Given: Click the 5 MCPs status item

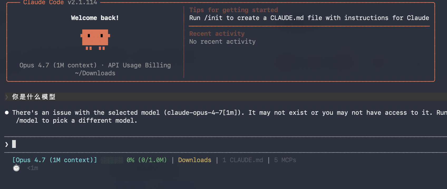Looking at the screenshot, I should click(285, 160).
